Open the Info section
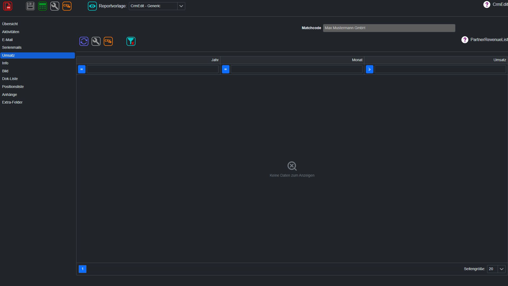Screen dimensions: 508x286 (x=38, y=63)
